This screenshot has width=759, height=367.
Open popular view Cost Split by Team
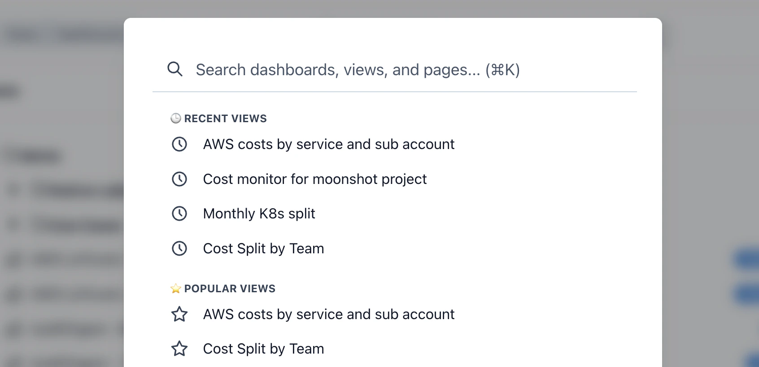click(x=263, y=349)
